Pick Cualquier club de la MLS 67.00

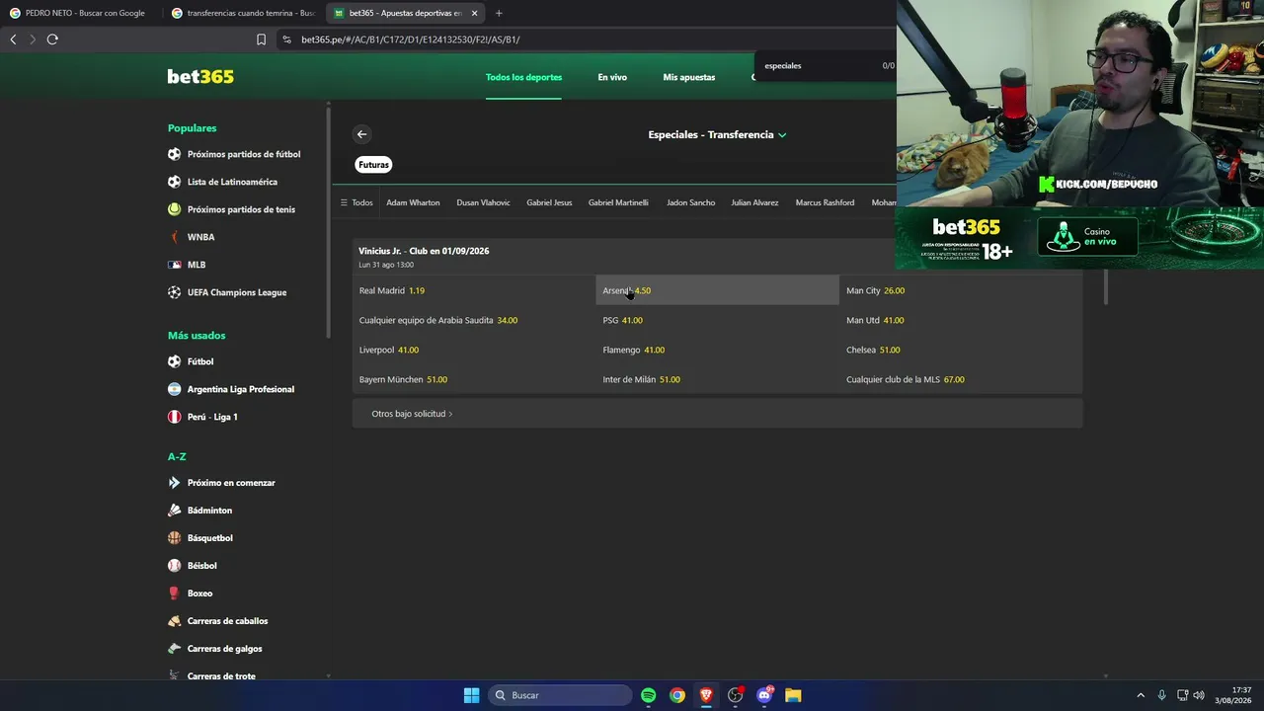[961, 379]
